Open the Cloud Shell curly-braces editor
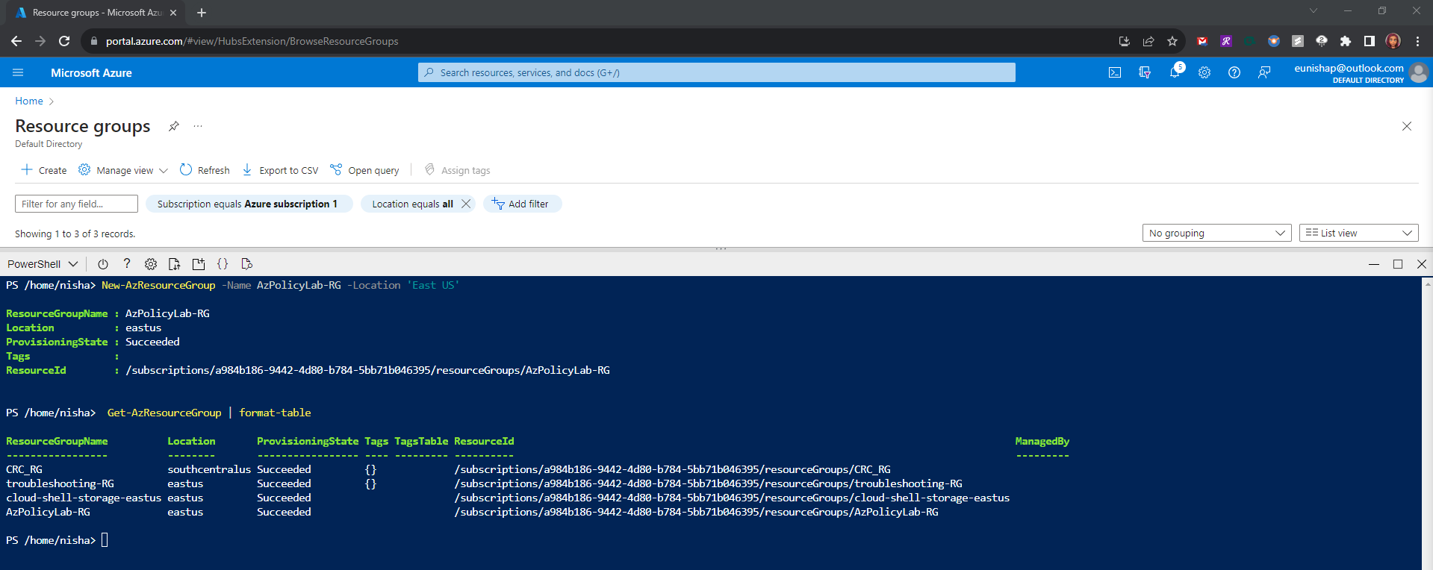 point(223,264)
